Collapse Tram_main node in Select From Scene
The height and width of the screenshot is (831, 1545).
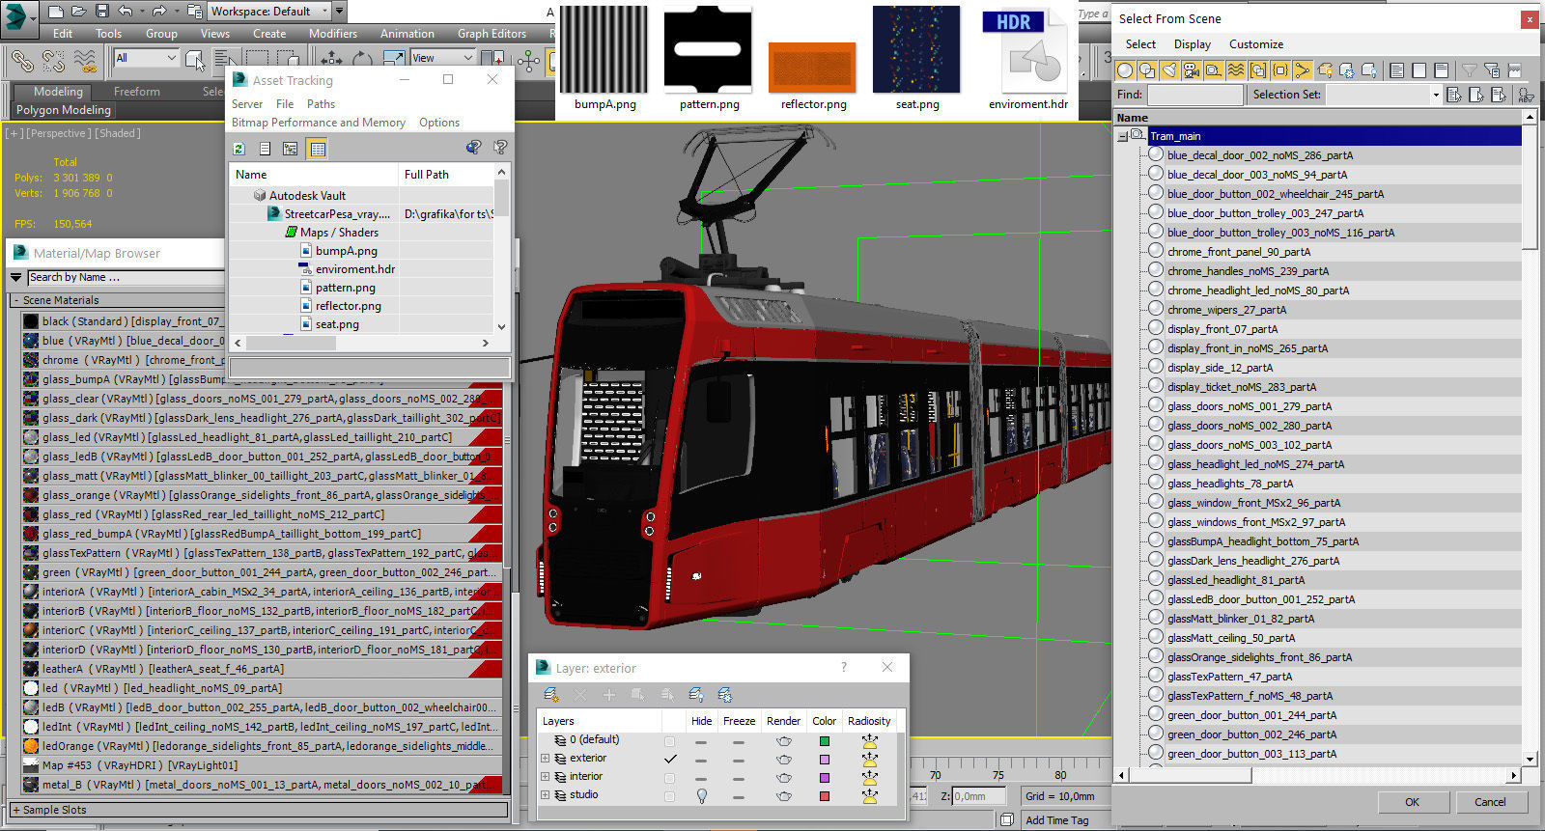click(x=1122, y=136)
